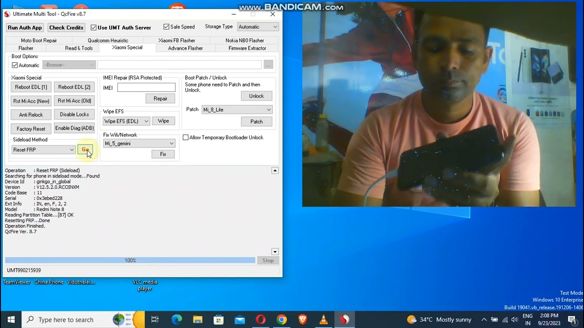The image size is (584, 328).
Task: Click Rst Mi Acc (Old) button
Action: click(74, 101)
